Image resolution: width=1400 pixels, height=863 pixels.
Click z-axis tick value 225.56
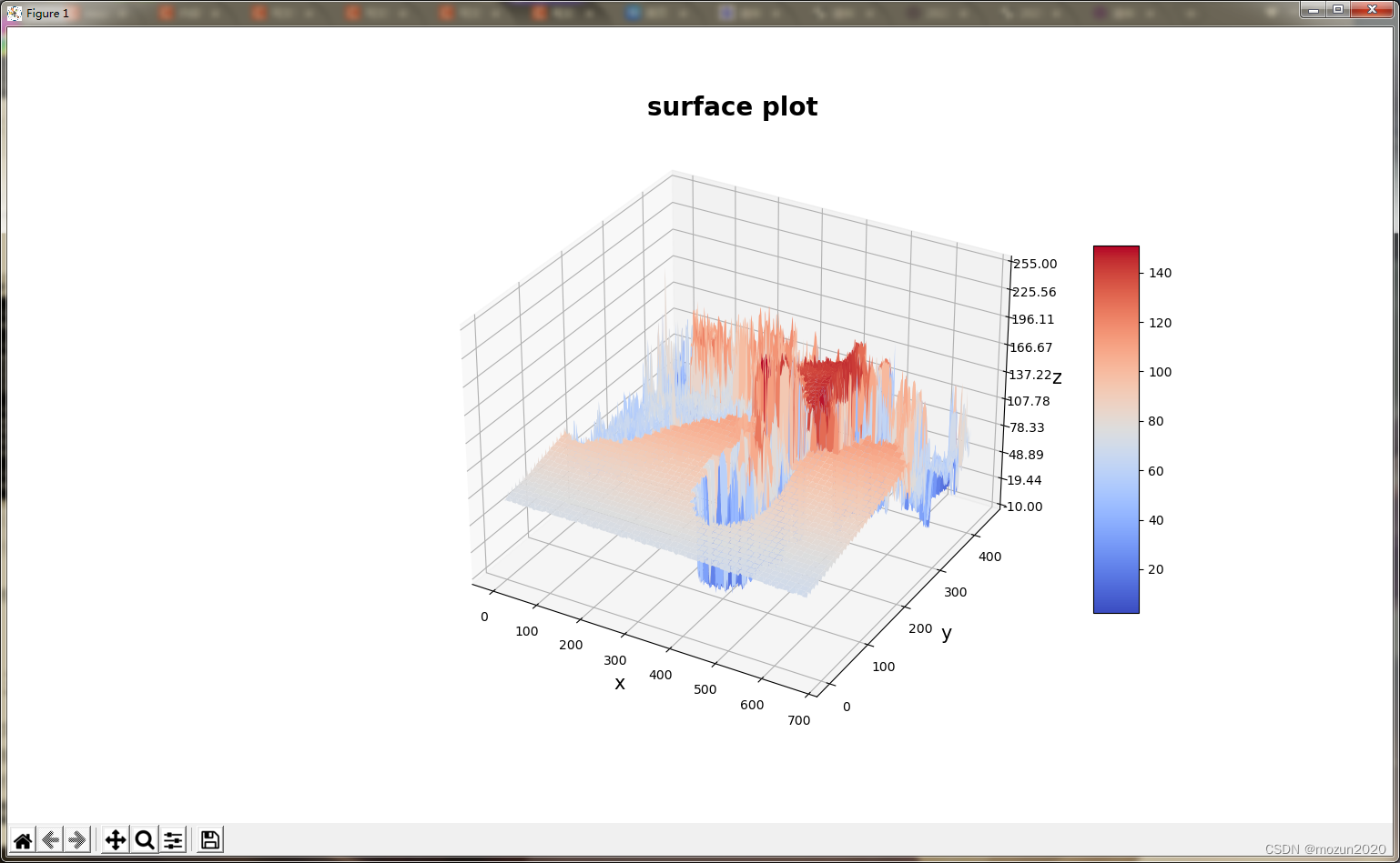click(x=1034, y=292)
